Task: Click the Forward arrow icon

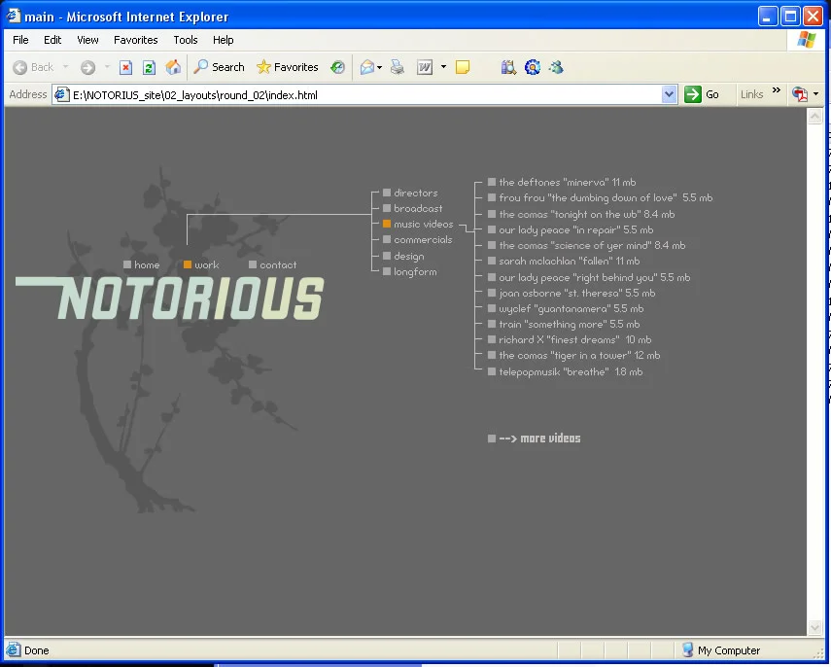Action: point(88,67)
